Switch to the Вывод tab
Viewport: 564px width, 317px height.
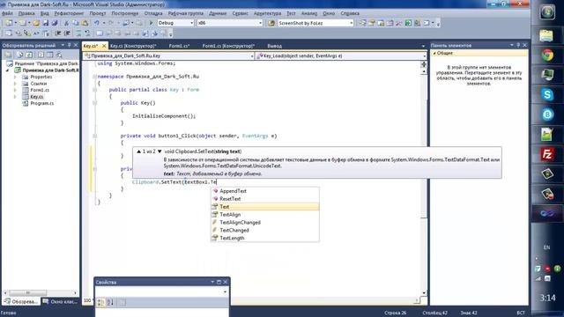click(x=274, y=46)
